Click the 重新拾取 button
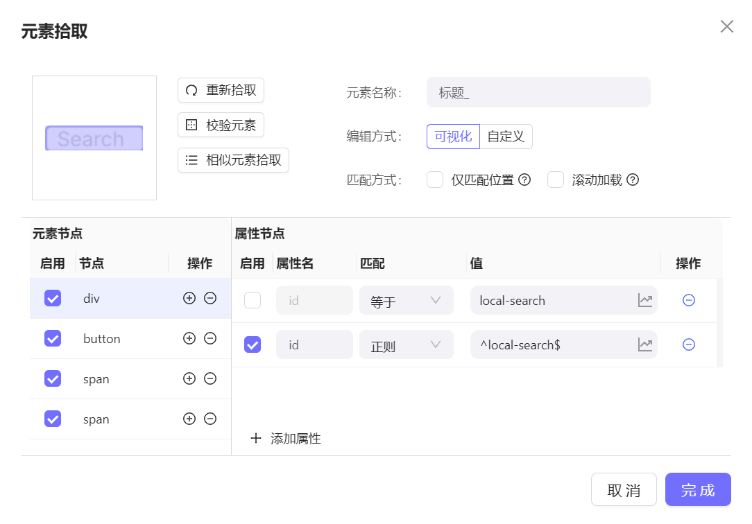 click(x=221, y=90)
